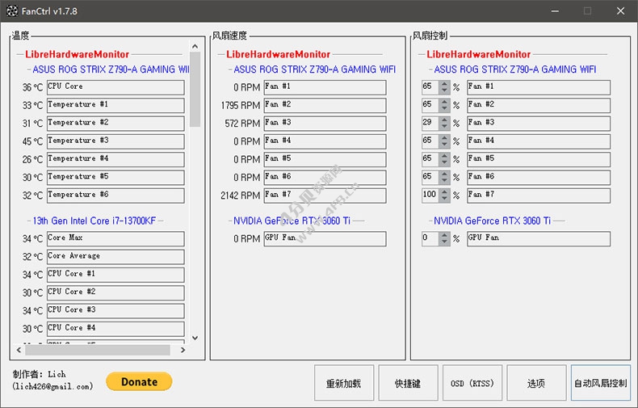Edit the Core Average name field
Screen dimensions: 638x408
pyautogui.click(x=115, y=257)
